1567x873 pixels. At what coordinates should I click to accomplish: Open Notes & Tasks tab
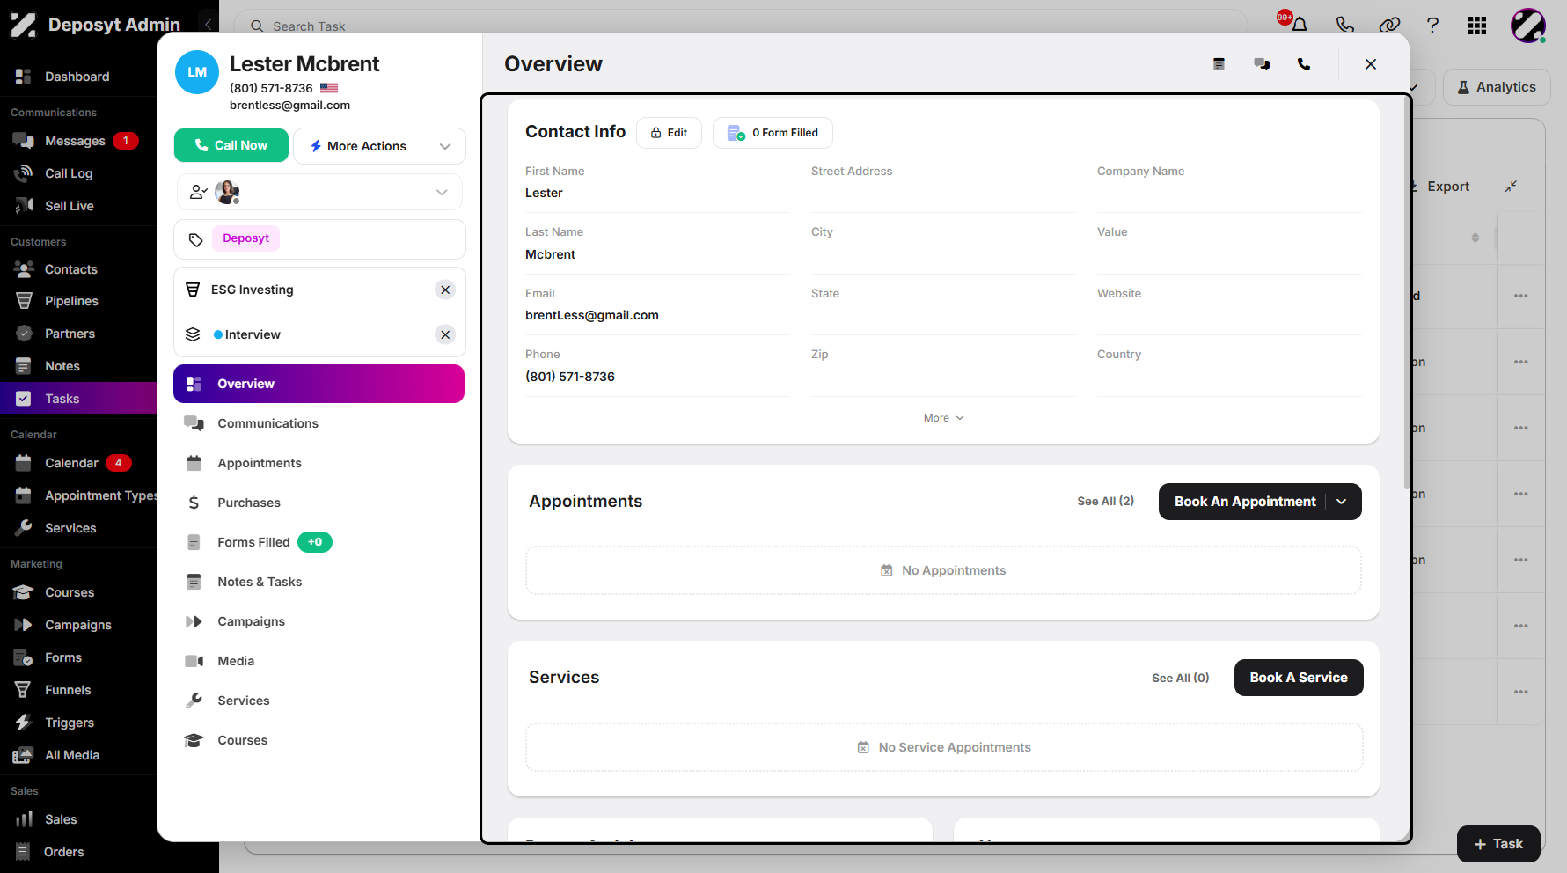click(319, 582)
